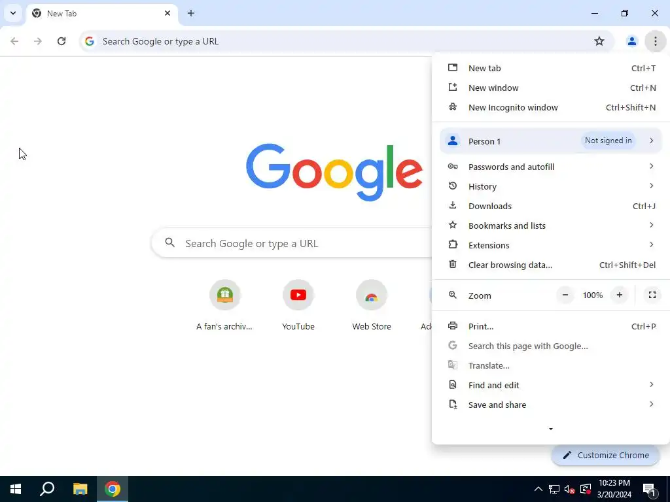Reload the page with refresh icon

click(62, 41)
